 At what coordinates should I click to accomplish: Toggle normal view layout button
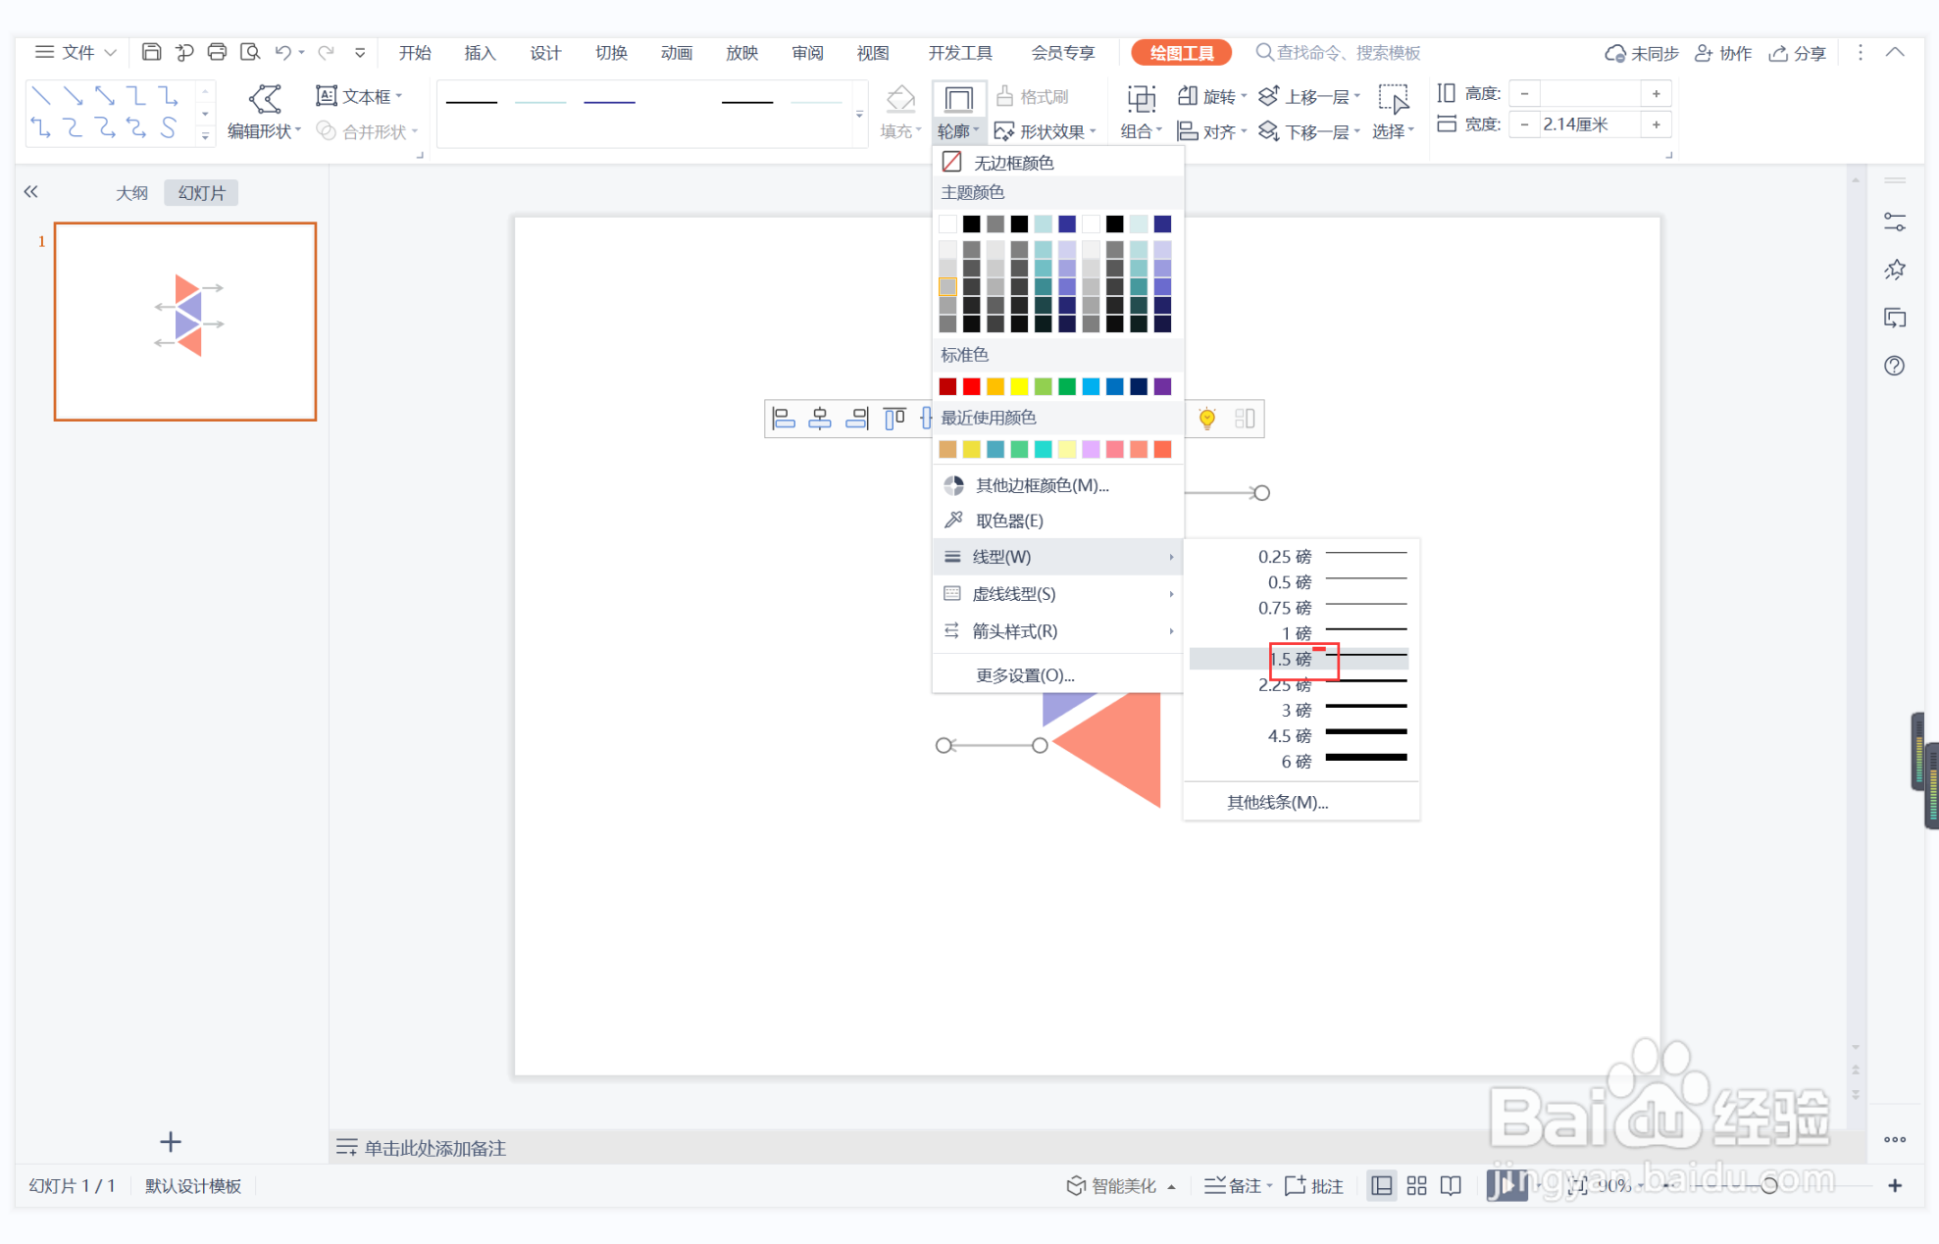[x=1381, y=1186]
